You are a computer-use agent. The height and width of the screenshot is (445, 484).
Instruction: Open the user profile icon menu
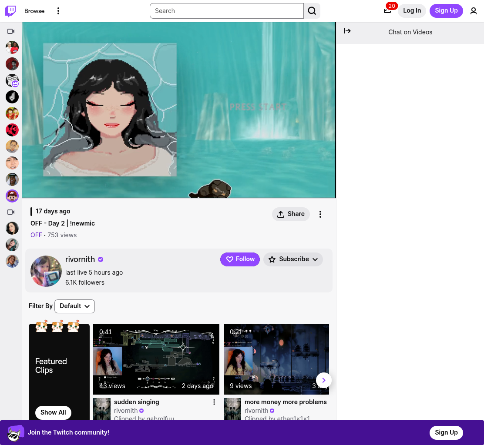(x=474, y=11)
